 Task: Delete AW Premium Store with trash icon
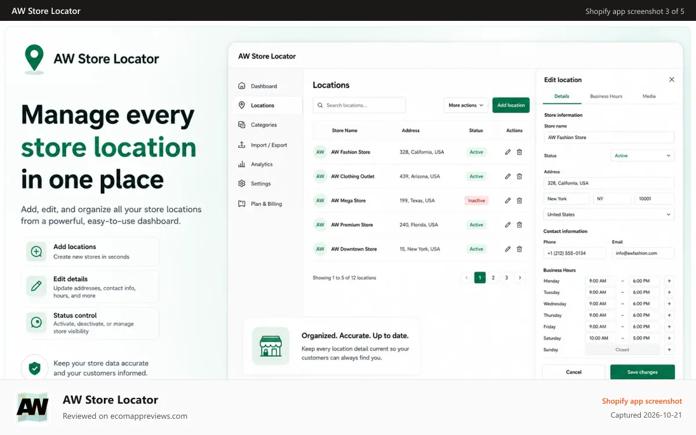click(519, 224)
